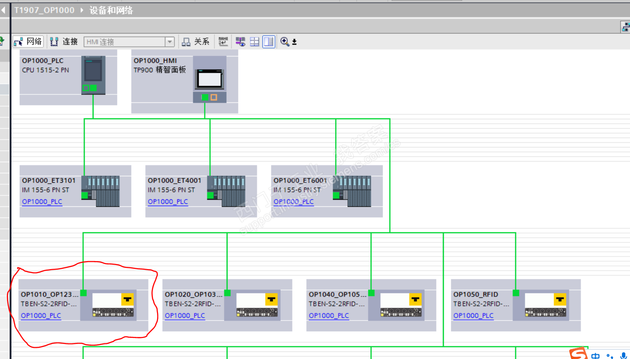
Task: Click the CPU 1515-2 PN type label
Action: (46, 70)
